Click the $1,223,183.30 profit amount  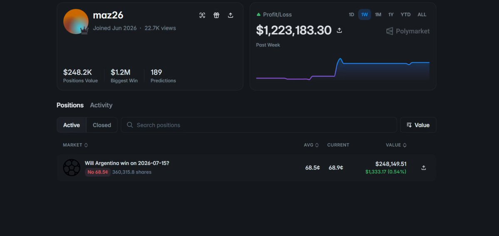point(294,30)
